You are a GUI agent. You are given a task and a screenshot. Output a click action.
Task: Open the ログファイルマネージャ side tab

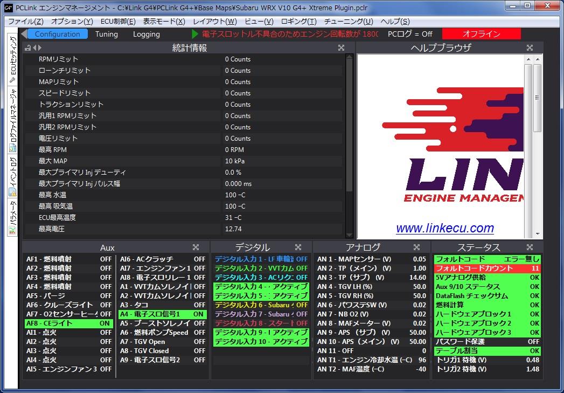(12, 120)
